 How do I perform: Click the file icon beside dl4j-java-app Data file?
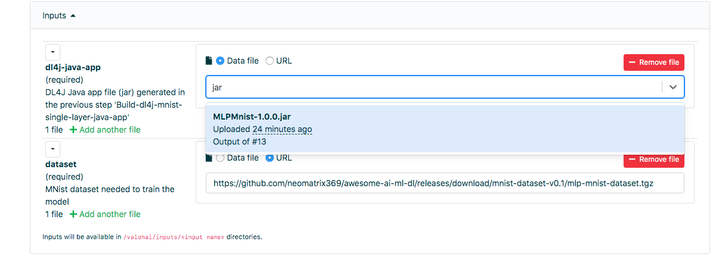(209, 61)
